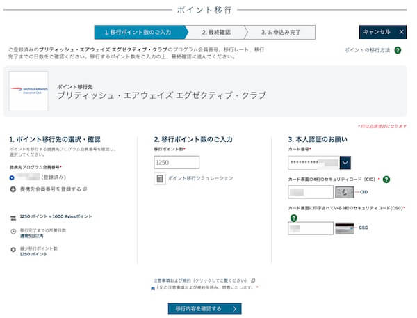Select step 1 移行ポイント数のご入力 tab
417x318 pixels.
click(140, 33)
